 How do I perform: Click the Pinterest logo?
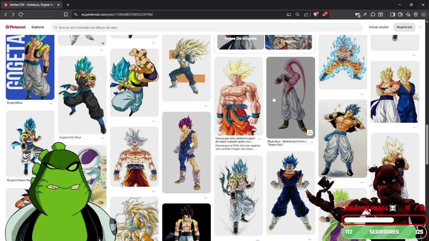tap(15, 27)
